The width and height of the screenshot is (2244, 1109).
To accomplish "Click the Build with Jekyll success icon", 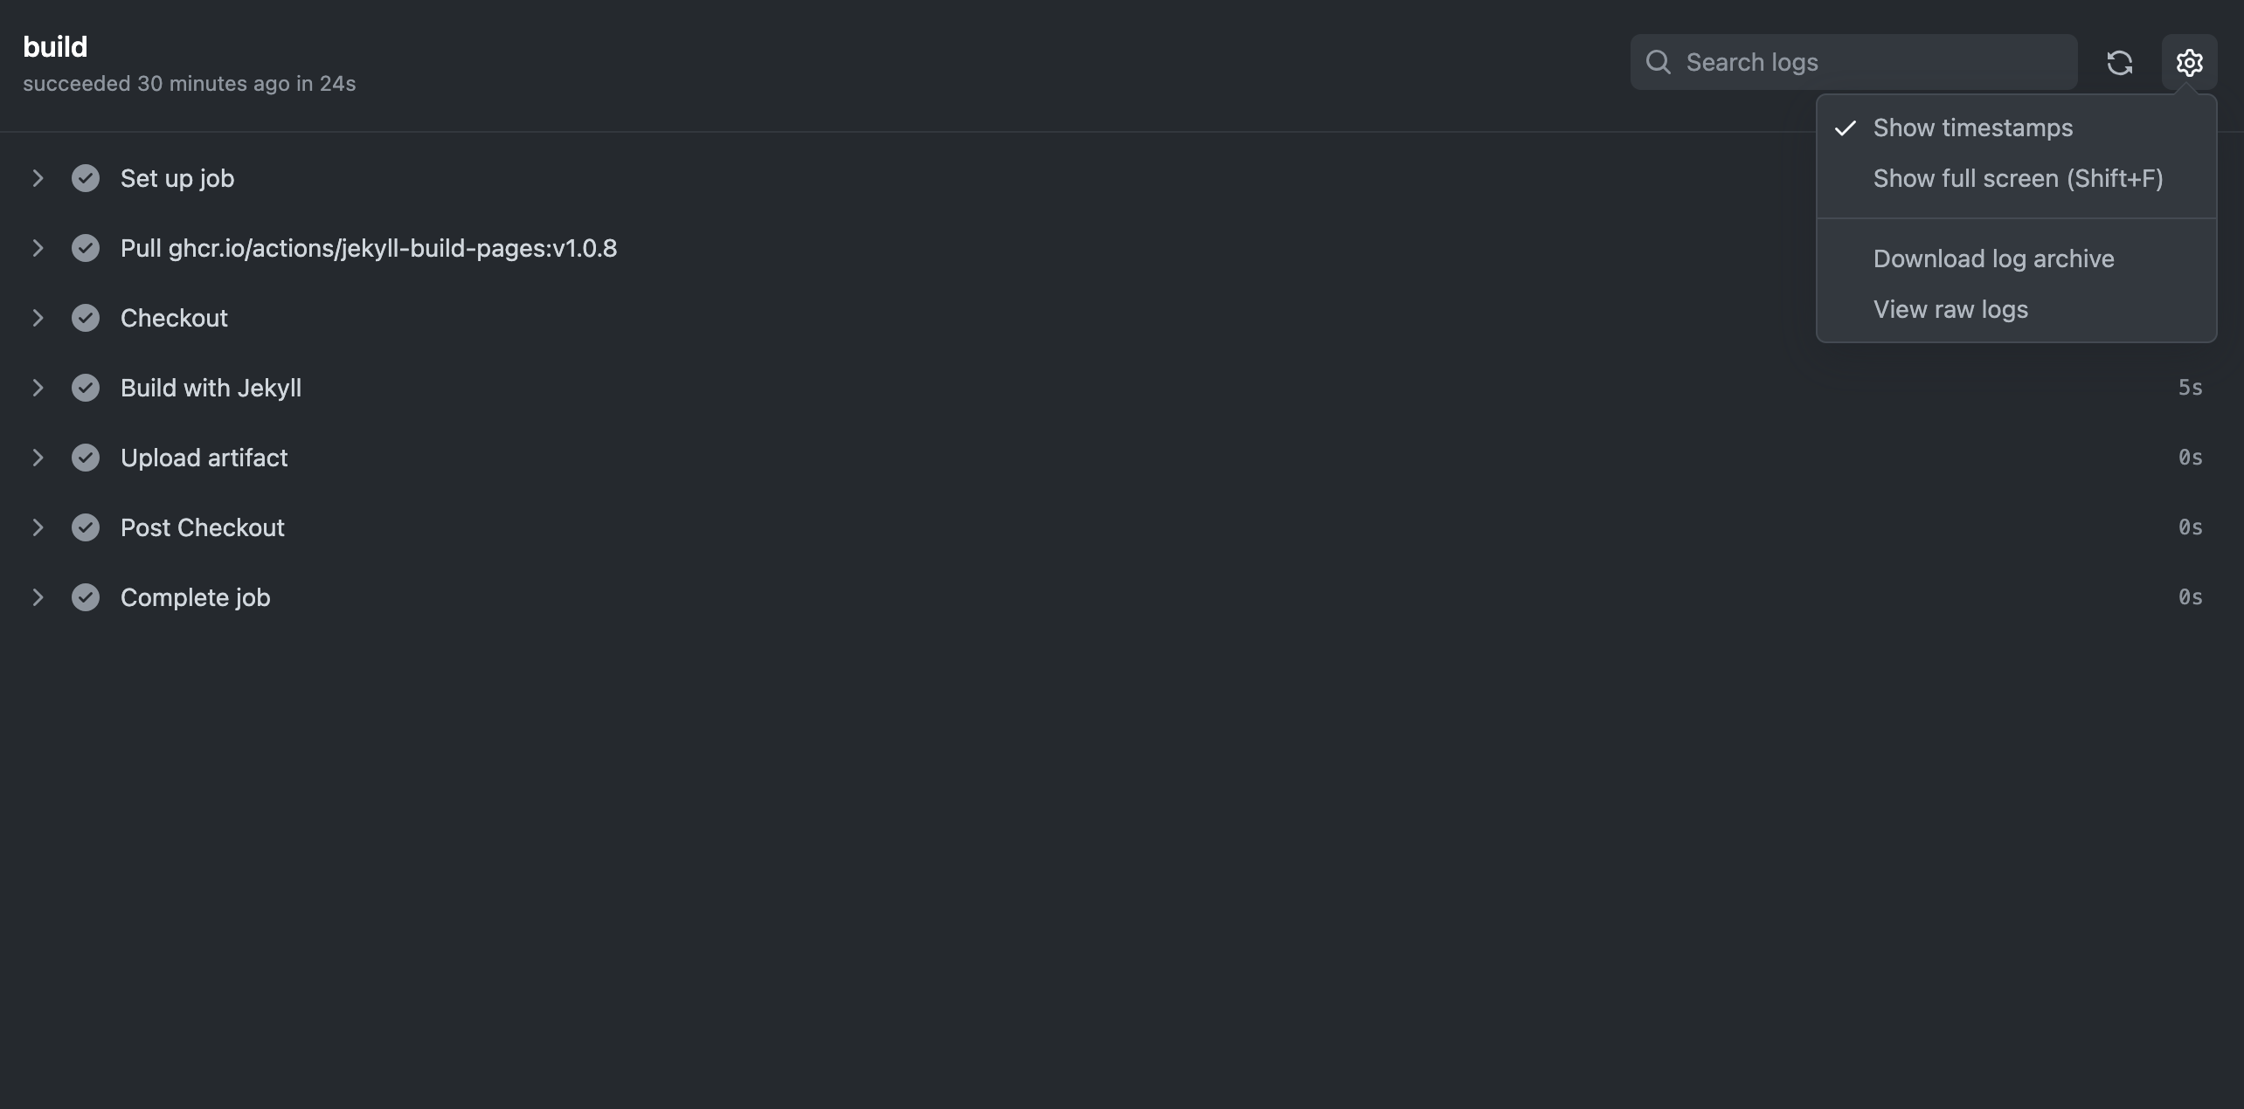I will (x=86, y=388).
